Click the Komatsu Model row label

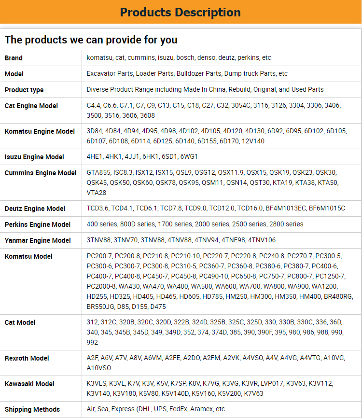[x=28, y=256]
